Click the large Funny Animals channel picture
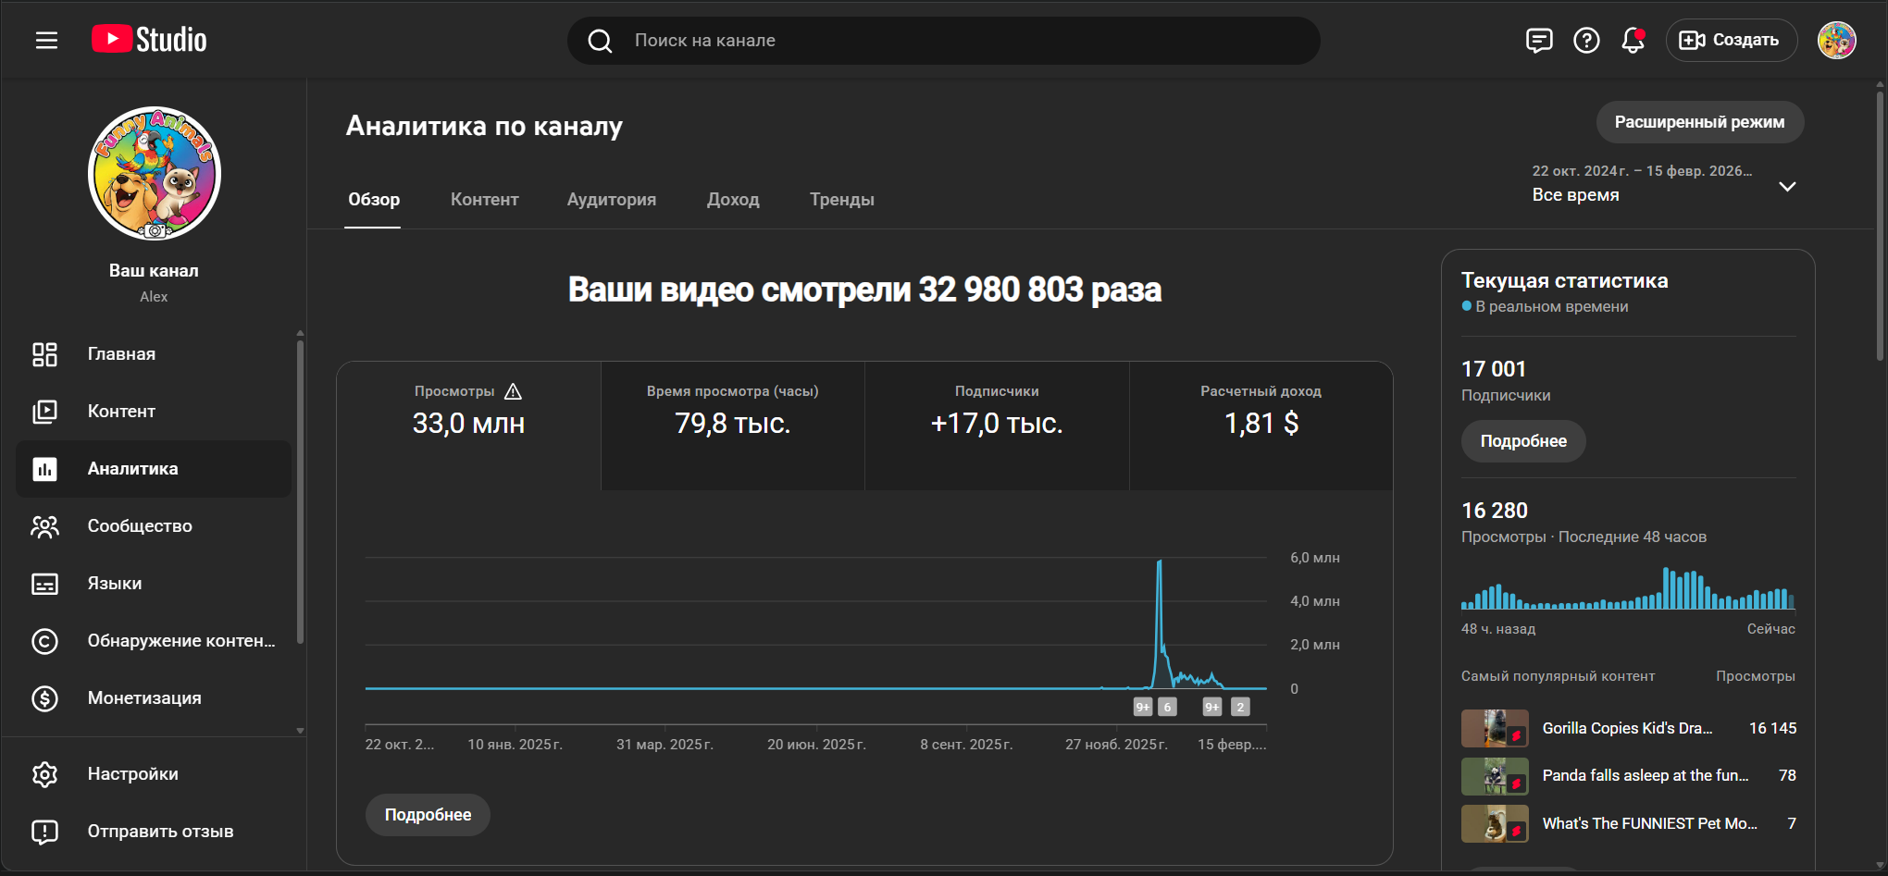Viewport: 1888px width, 876px height. pyautogui.click(x=155, y=174)
